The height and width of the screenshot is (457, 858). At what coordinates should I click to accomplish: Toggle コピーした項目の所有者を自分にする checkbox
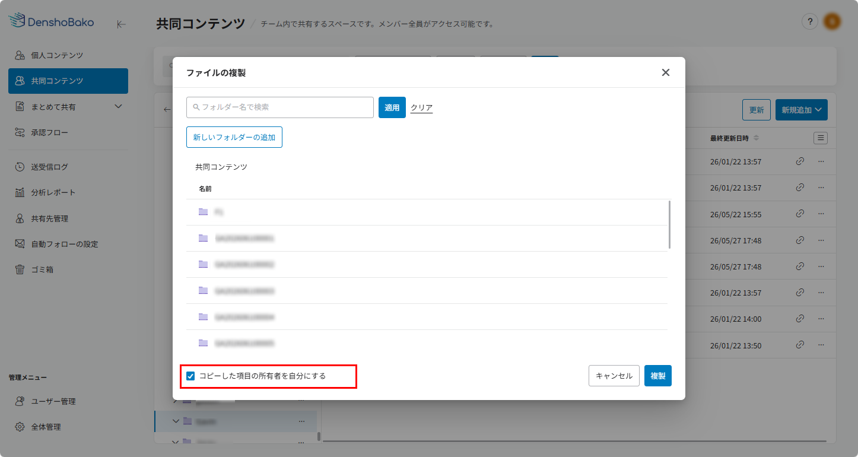coord(190,376)
